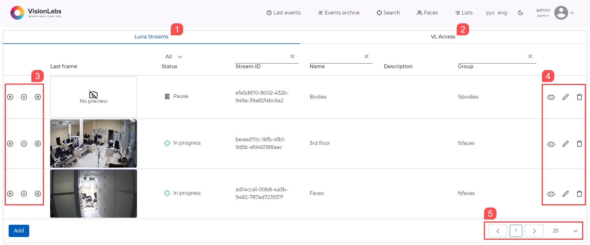This screenshot has width=590, height=245.
Task: Open Events archive page
Action: pos(339,13)
